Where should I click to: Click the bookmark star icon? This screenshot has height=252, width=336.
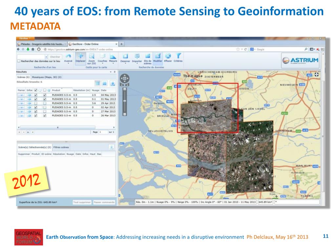tap(238, 49)
